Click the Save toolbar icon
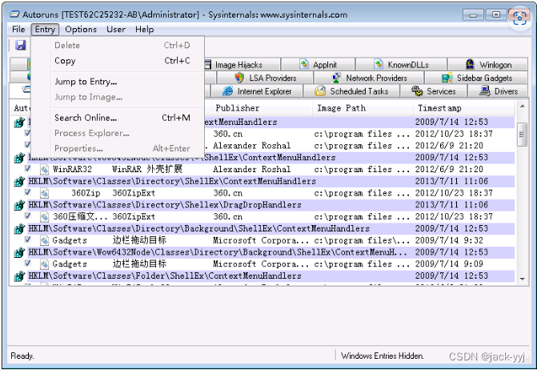 21,45
